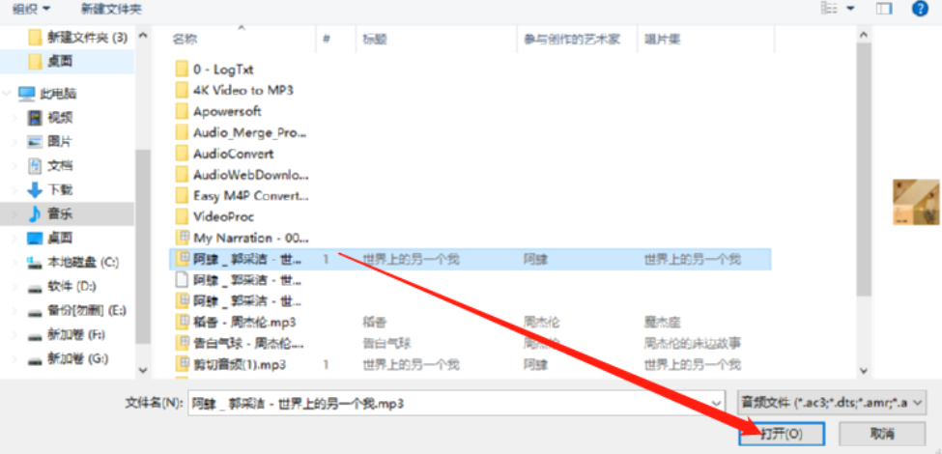Click file list scrollbar down arrow

(x=864, y=371)
